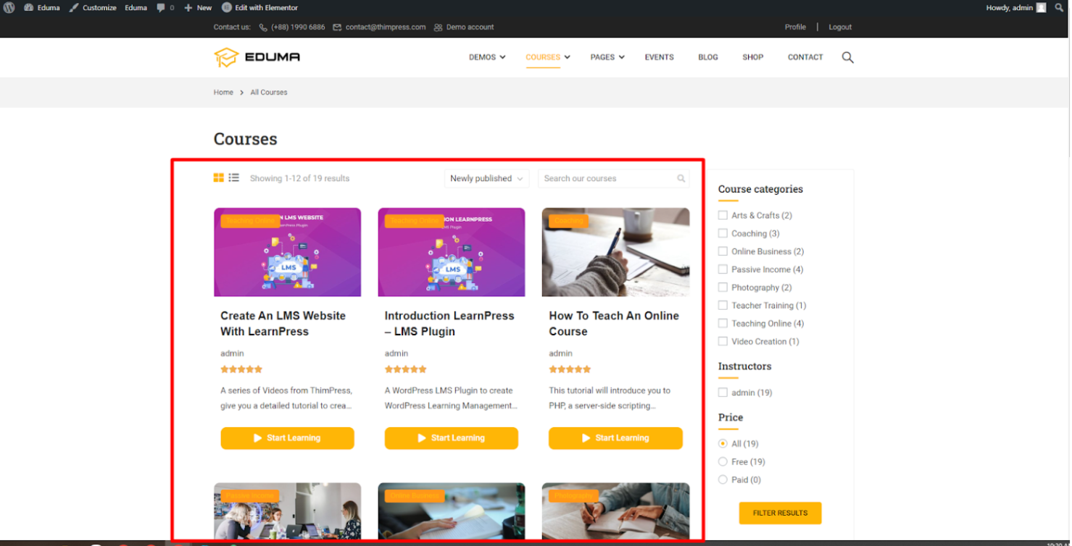The image size is (1072, 546).
Task: Click star rating under Introduction LearnPress
Action: (x=406, y=369)
